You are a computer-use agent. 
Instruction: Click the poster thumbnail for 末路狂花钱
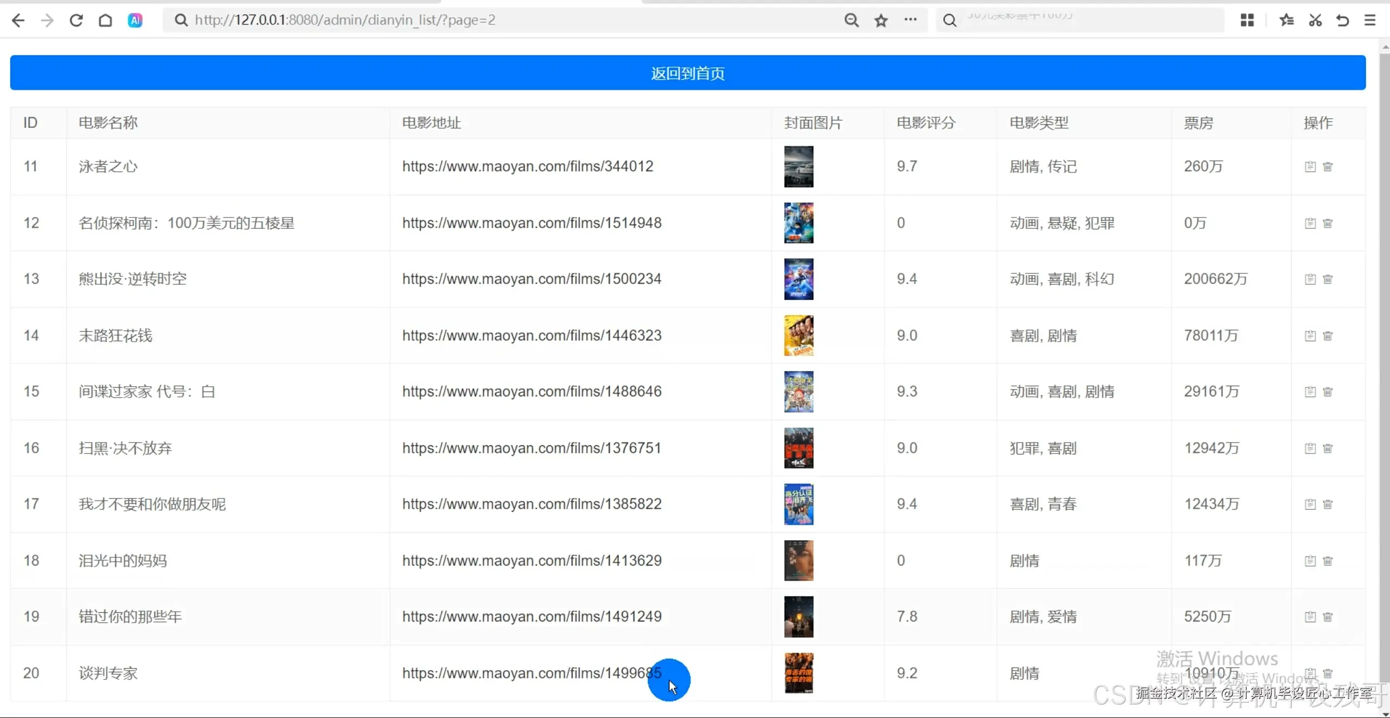[x=798, y=336]
